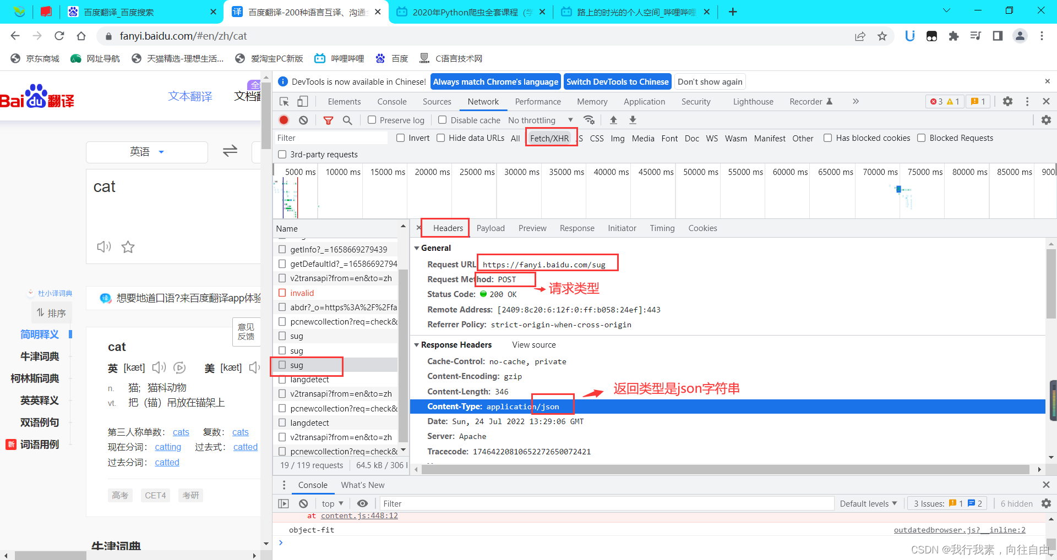Screen dimensions: 1057x560
Task: Check Has blocked cookies
Action: point(827,138)
